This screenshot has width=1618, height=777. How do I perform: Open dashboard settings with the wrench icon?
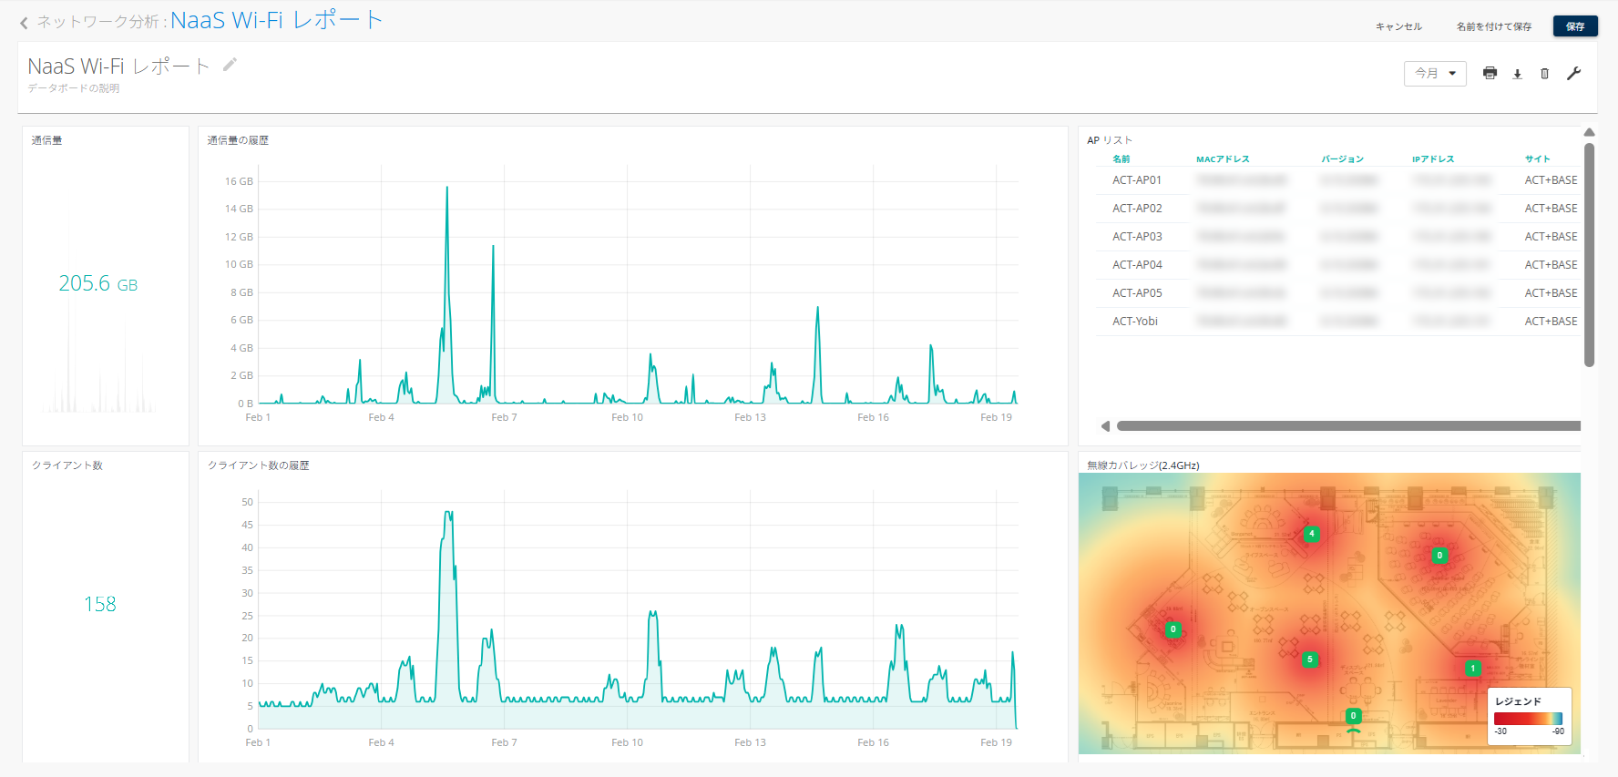1573,74
